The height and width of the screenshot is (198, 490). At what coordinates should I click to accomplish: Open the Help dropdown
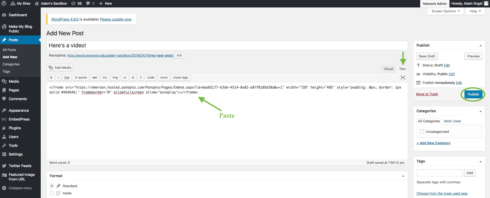[475, 11]
